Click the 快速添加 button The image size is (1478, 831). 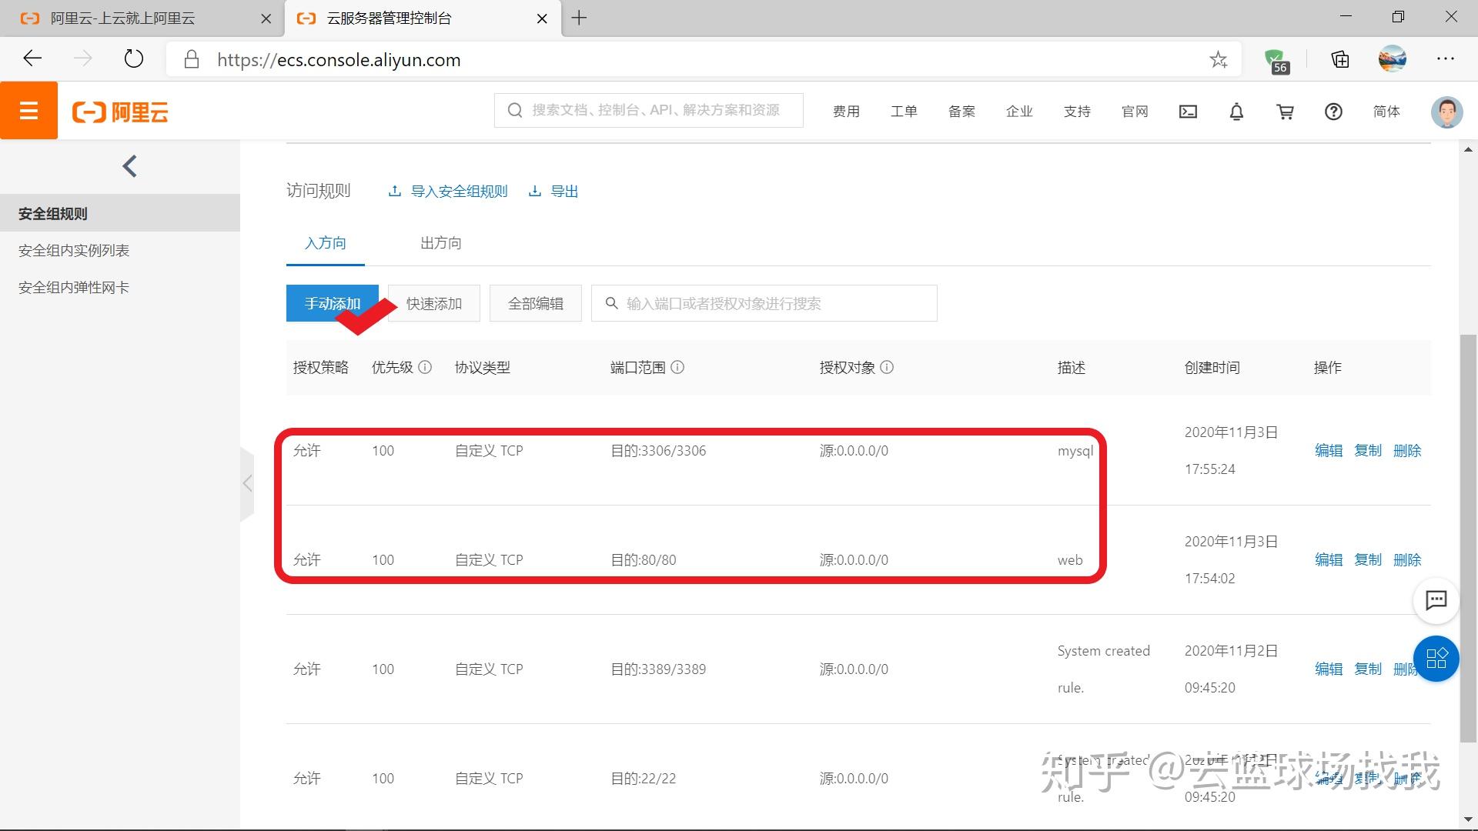(x=434, y=303)
